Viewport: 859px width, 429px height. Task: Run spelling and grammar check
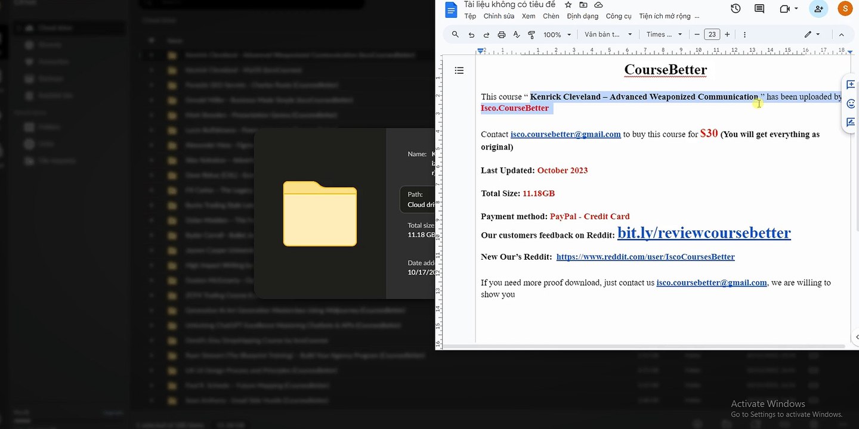click(517, 35)
